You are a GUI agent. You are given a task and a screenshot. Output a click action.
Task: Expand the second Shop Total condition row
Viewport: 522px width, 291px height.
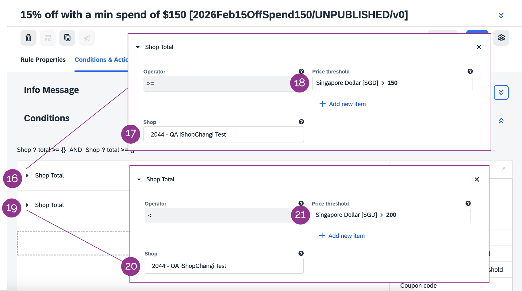point(28,205)
